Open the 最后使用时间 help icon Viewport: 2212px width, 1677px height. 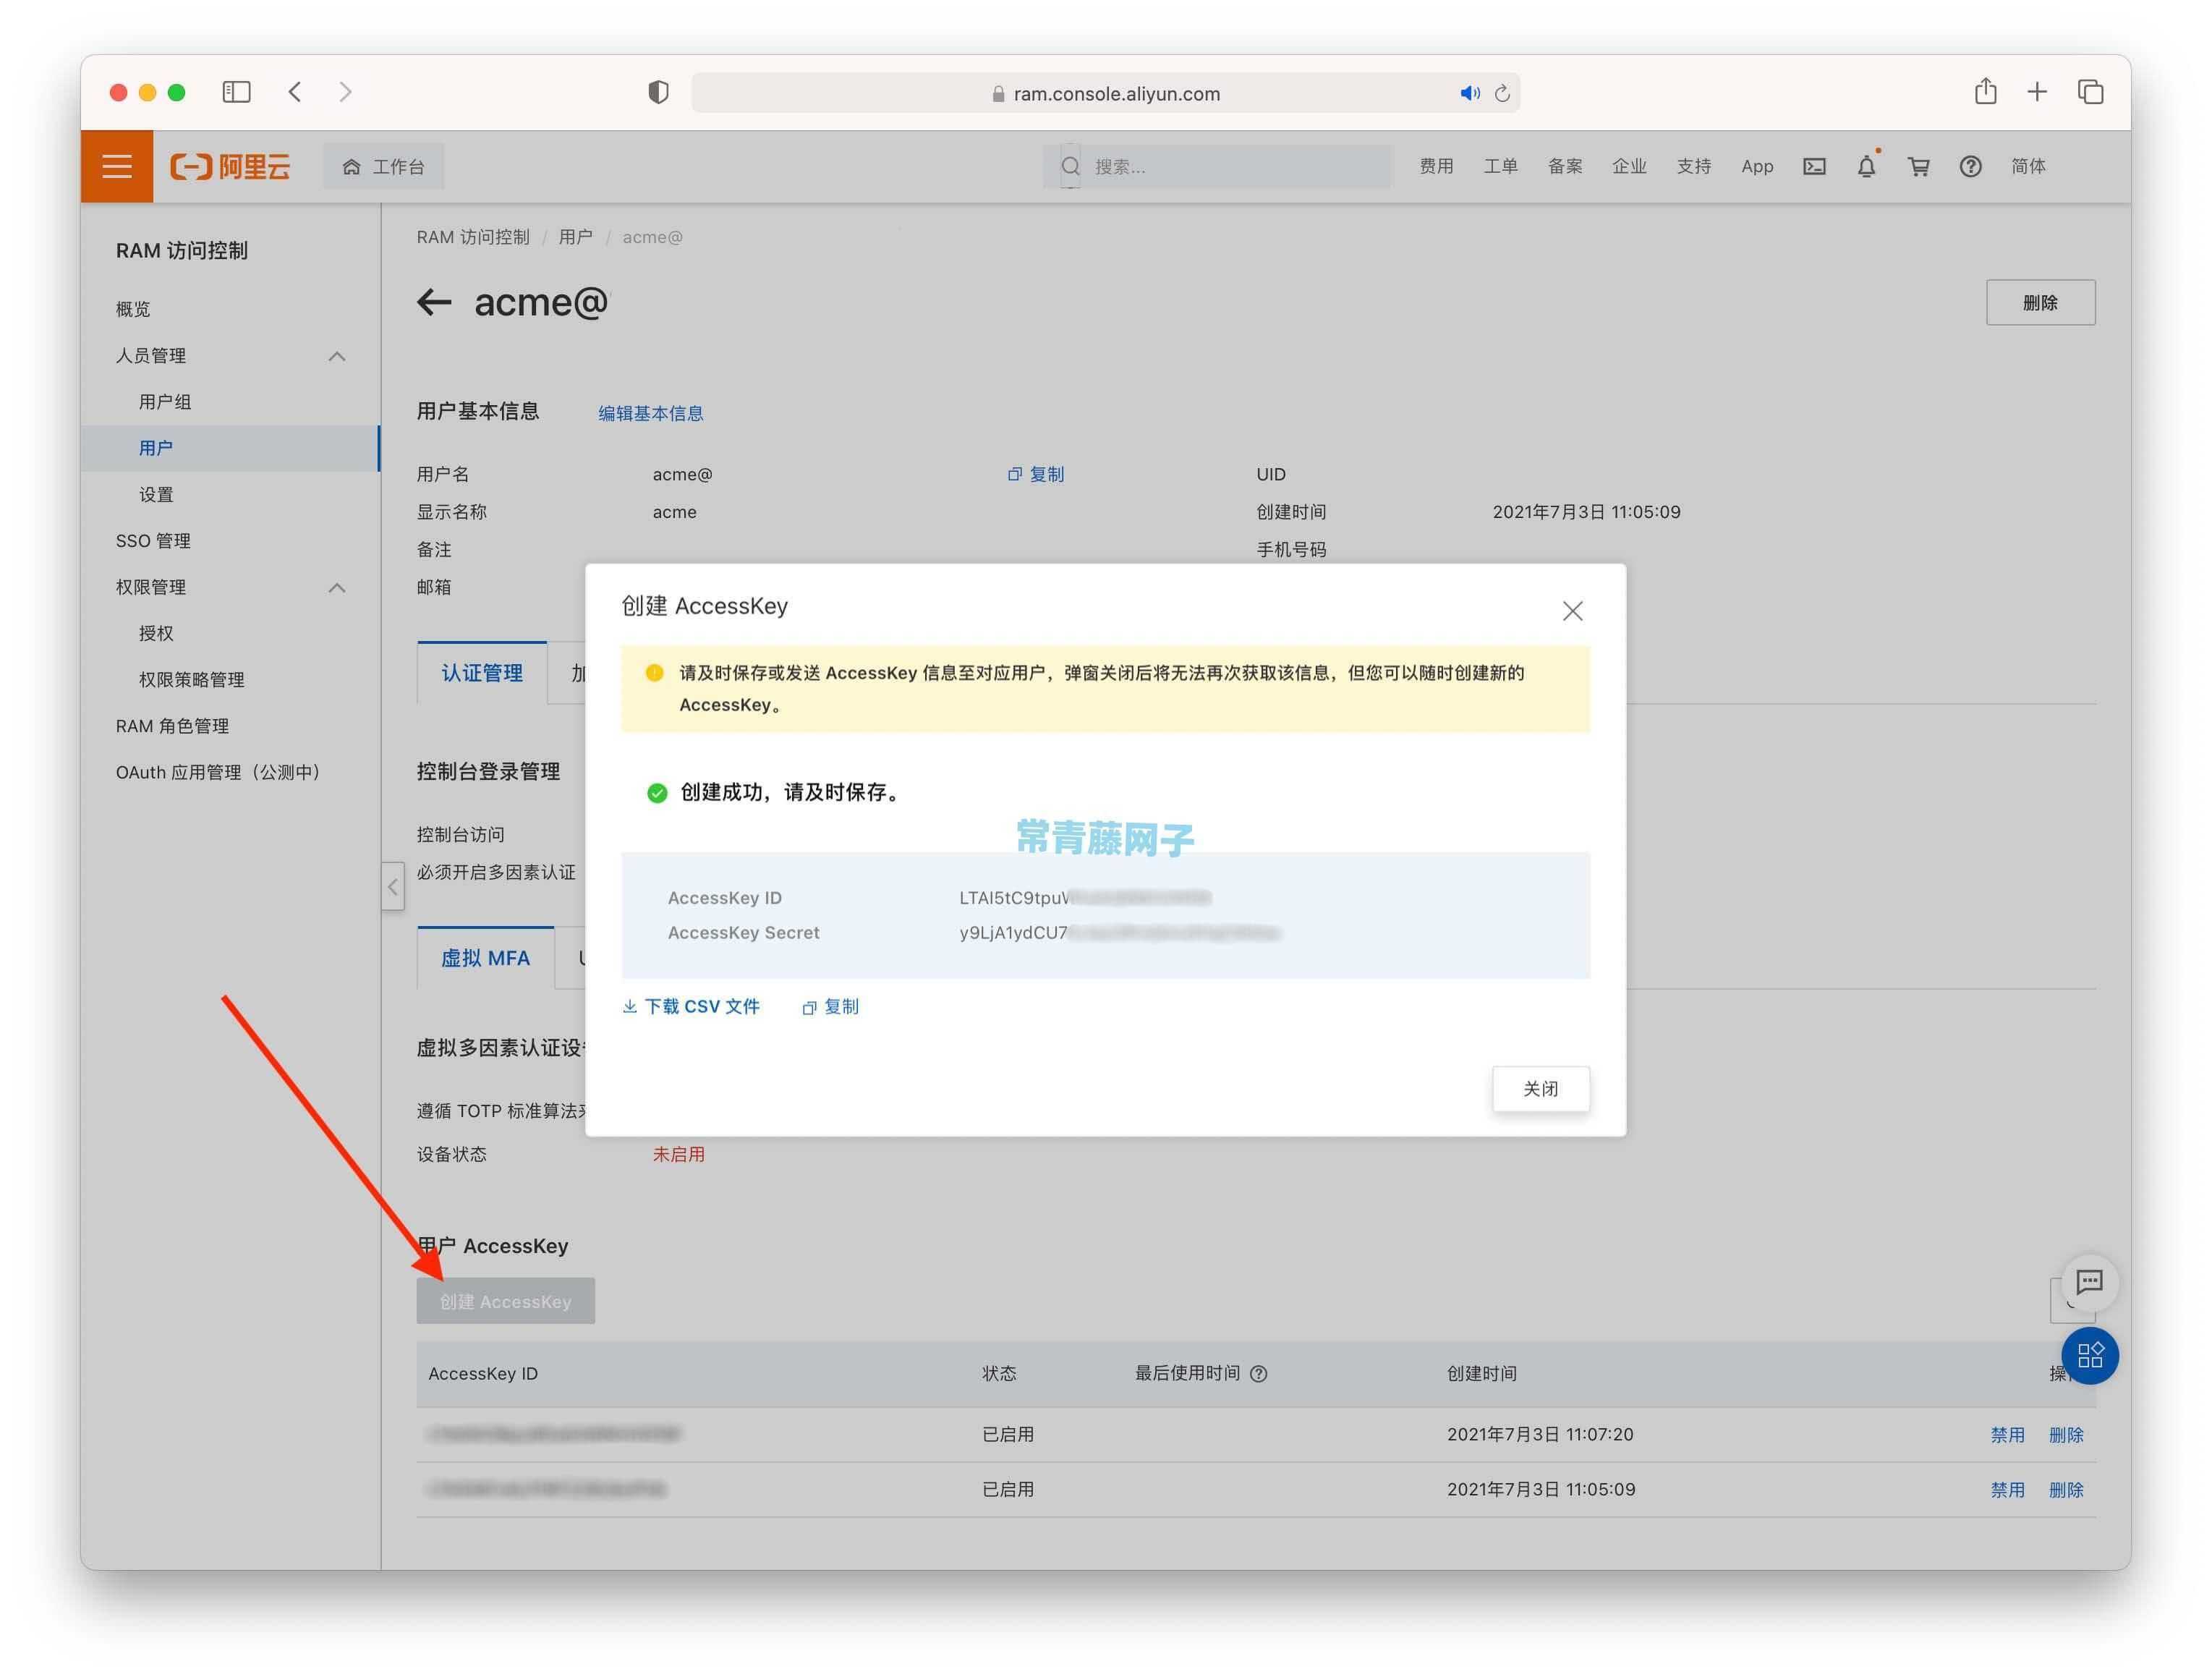[x=1259, y=1374]
